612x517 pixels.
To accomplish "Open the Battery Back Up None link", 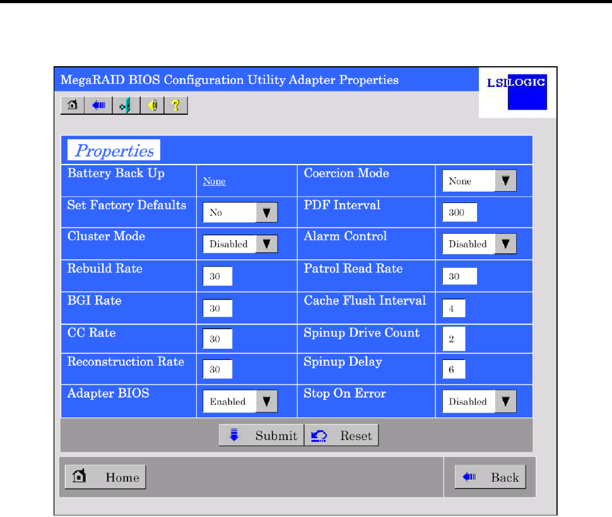I will point(214,182).
